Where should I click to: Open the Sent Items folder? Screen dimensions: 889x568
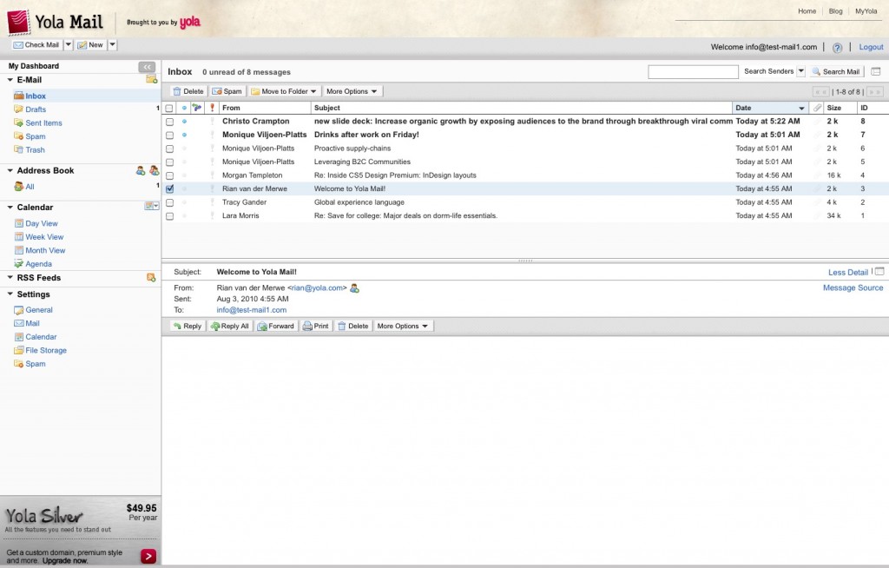pos(43,123)
